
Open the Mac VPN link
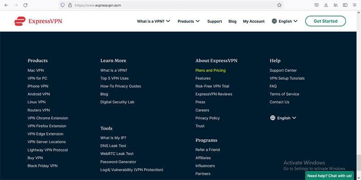tap(35, 71)
